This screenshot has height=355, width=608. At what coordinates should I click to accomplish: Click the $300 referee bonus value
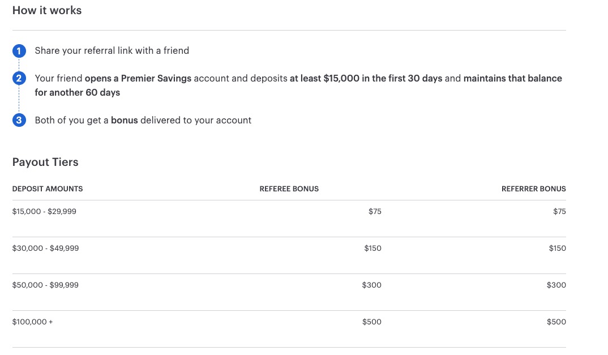click(x=371, y=285)
